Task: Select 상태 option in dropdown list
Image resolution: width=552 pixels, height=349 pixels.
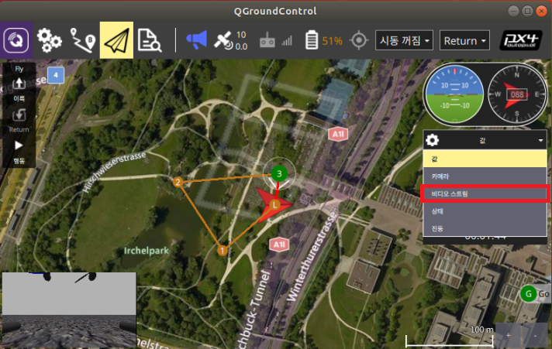Action: [485, 211]
